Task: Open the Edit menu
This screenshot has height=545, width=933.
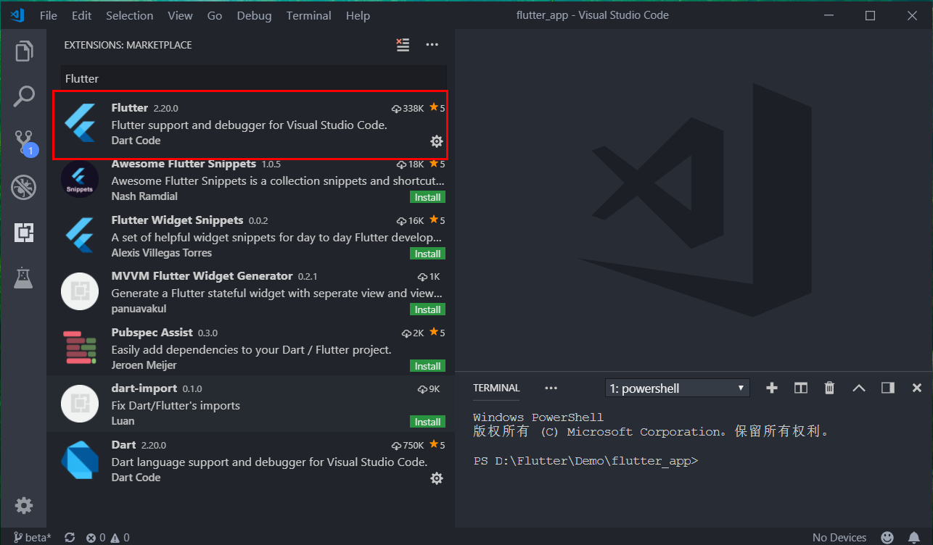Action: click(82, 15)
